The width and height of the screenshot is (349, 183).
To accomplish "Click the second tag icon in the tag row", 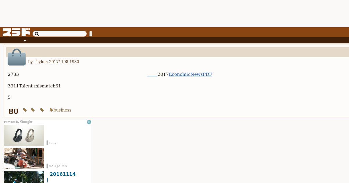I will tap(33, 110).
